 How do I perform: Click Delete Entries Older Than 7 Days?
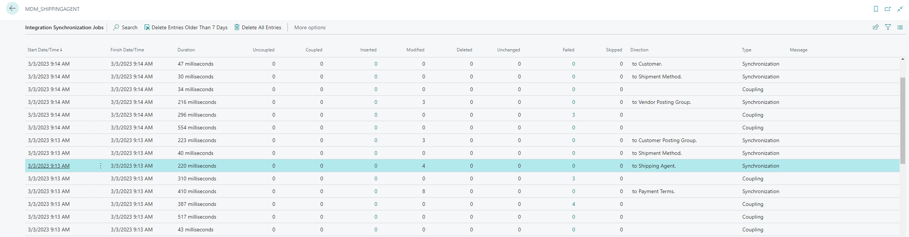pos(186,27)
